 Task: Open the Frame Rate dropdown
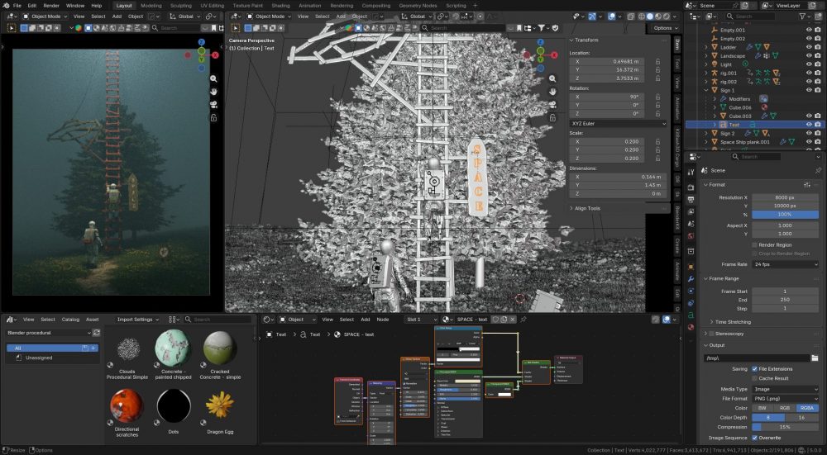[x=785, y=264]
